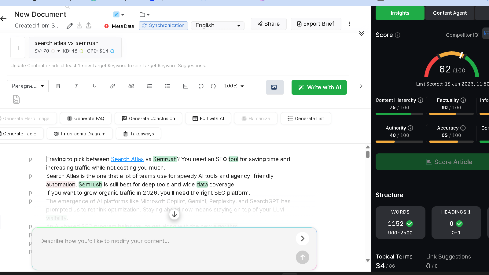The image size is (489, 275).
Task: Click the Humanize button
Action: [x=256, y=119]
